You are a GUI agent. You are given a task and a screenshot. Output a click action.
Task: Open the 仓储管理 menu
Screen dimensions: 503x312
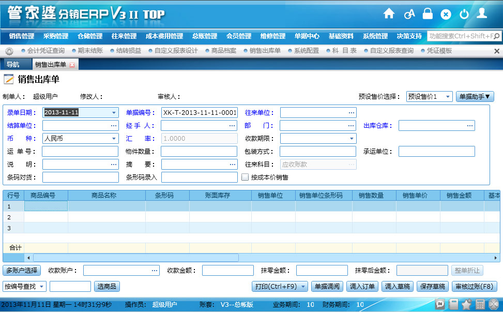pos(90,36)
